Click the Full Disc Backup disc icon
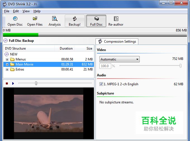190x141 pixels. pyautogui.click(x=6, y=41)
